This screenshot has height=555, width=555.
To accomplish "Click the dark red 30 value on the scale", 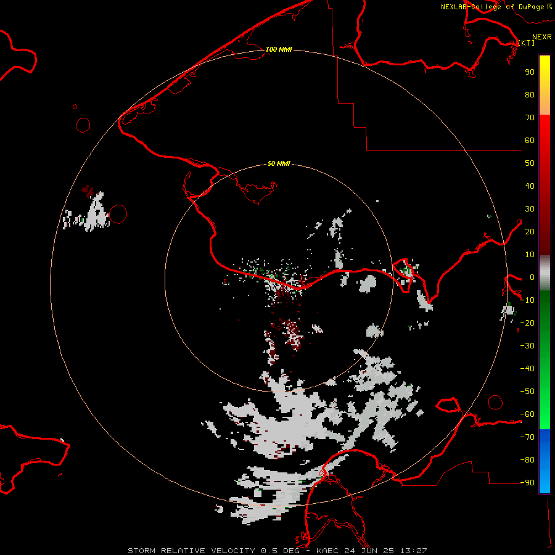I will 530,209.
